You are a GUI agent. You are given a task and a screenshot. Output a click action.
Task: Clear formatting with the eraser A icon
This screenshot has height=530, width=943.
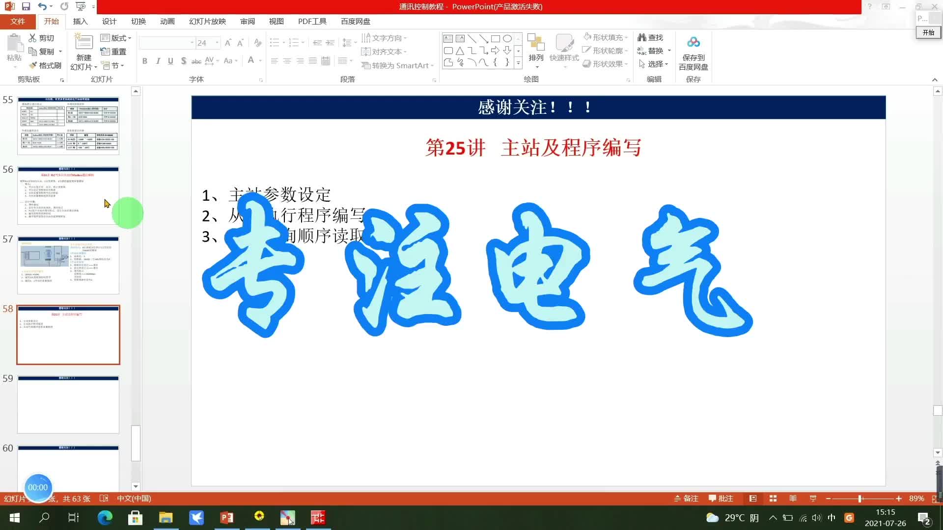(x=257, y=43)
